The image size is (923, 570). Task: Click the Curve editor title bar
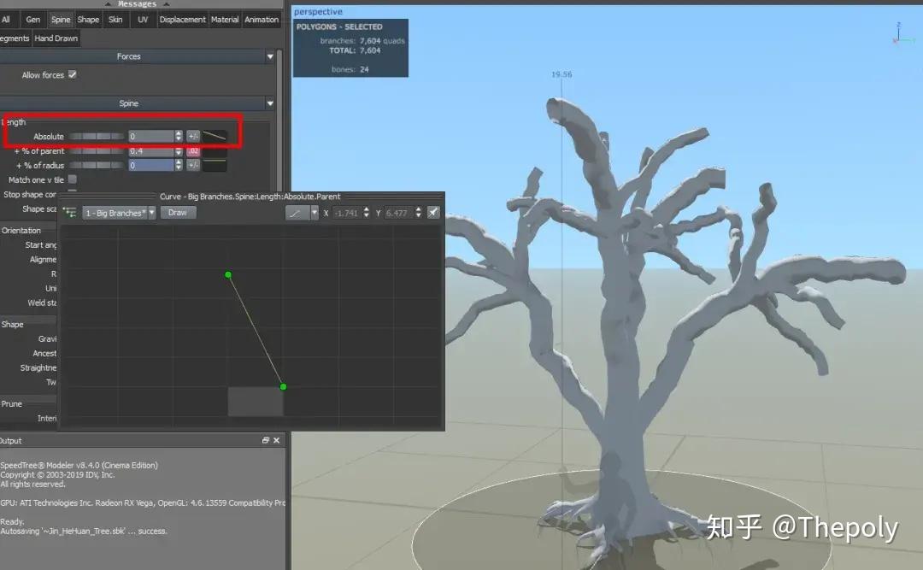(x=250, y=197)
